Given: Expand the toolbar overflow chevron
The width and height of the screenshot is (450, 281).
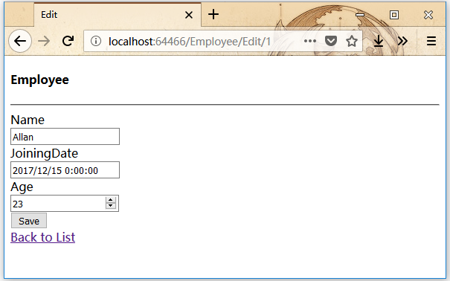Looking at the screenshot, I should coord(402,41).
